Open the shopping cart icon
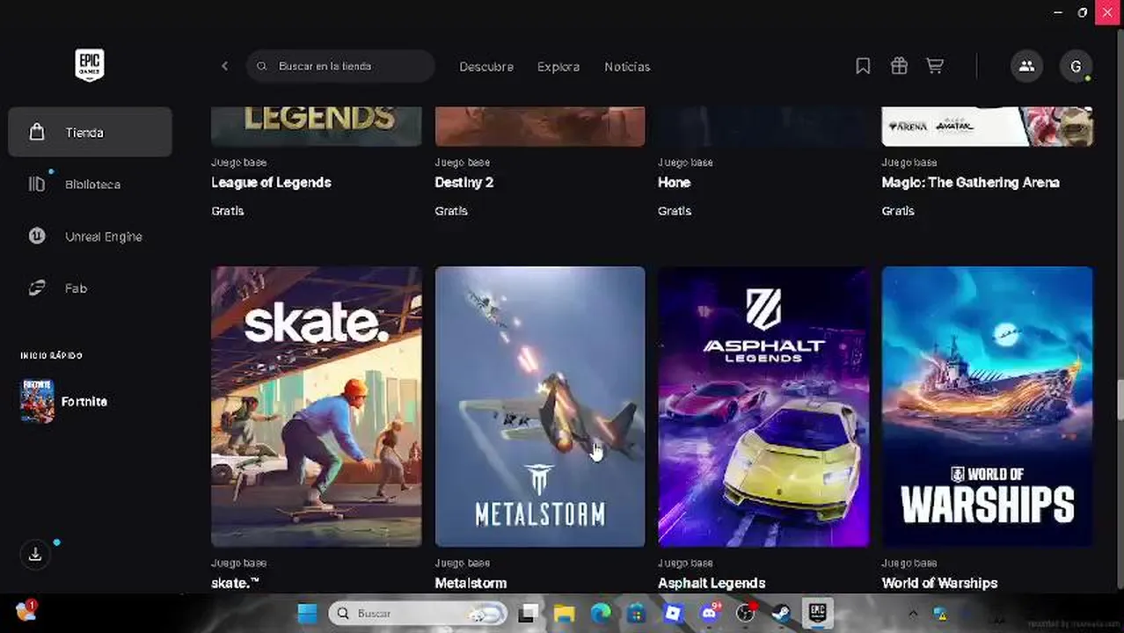Screen dimensions: 1124x633 point(935,66)
